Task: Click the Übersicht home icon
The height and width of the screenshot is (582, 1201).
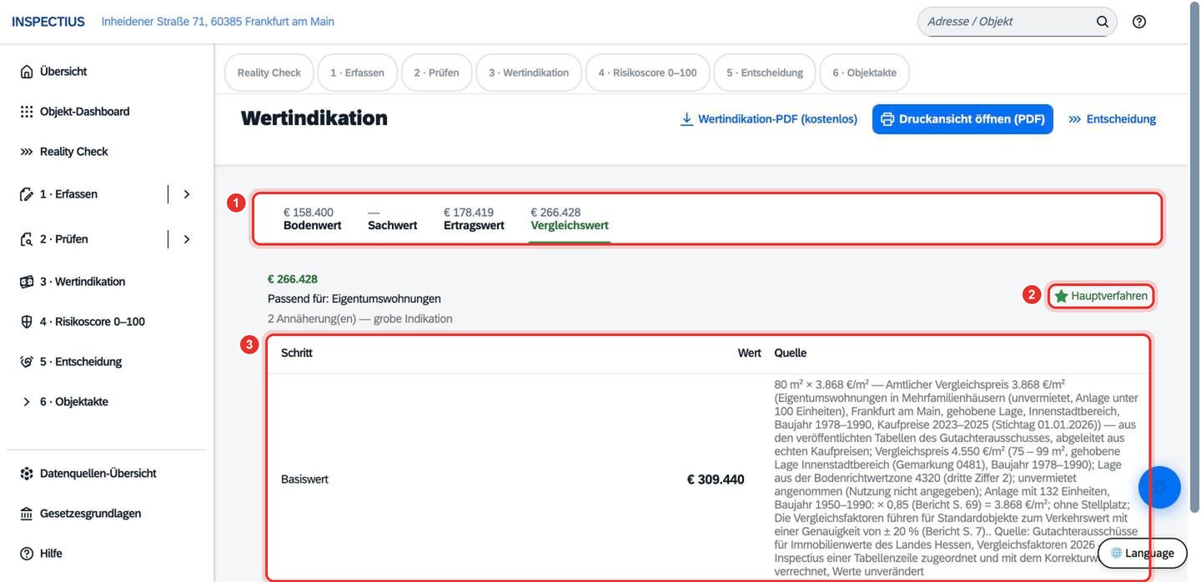Action: pyautogui.click(x=27, y=72)
